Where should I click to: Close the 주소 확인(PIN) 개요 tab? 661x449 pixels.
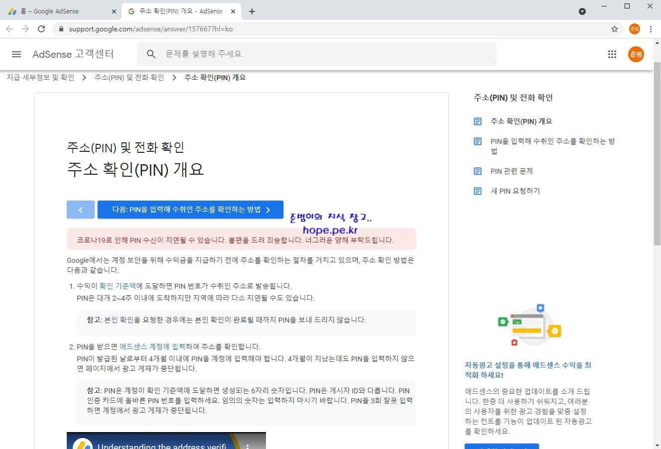click(234, 11)
